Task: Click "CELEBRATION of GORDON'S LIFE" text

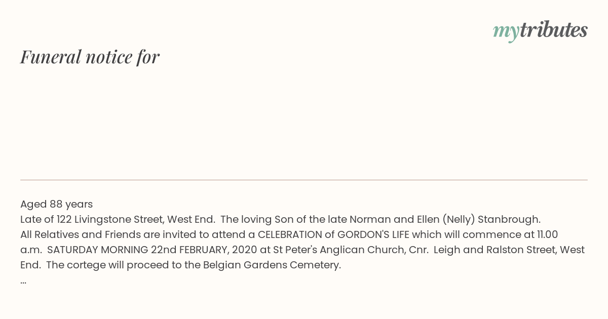Action: pos(334,234)
